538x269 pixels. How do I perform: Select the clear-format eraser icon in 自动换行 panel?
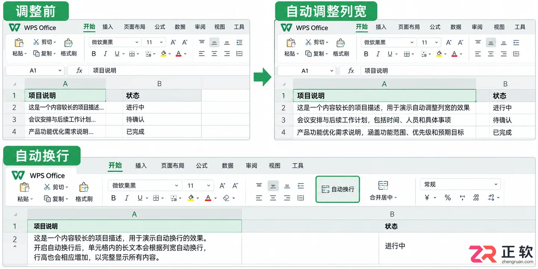pyautogui.click(x=226, y=198)
